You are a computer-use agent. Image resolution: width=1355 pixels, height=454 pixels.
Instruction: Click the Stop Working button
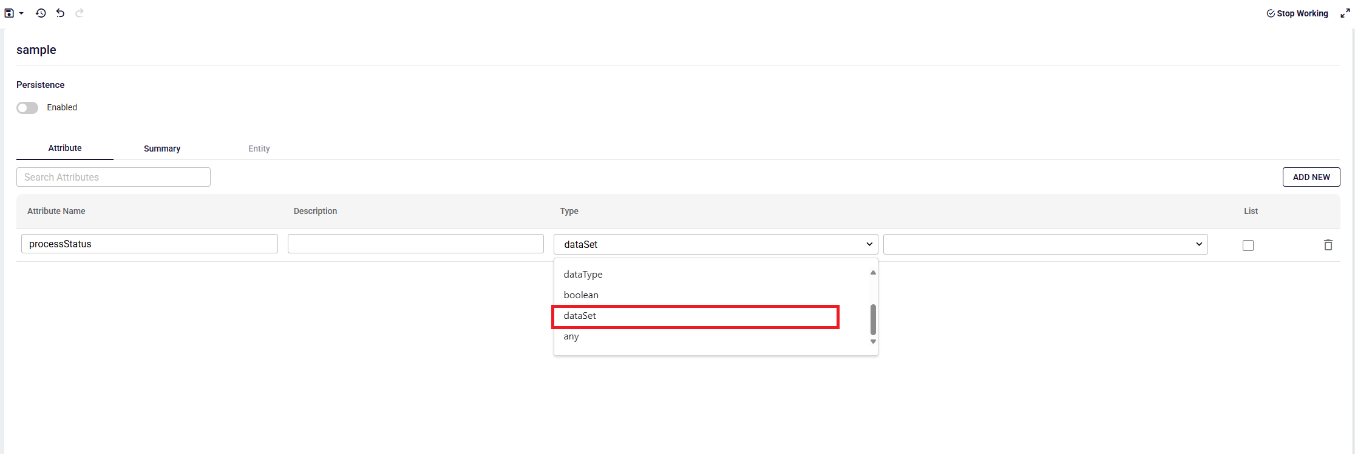tap(1297, 13)
